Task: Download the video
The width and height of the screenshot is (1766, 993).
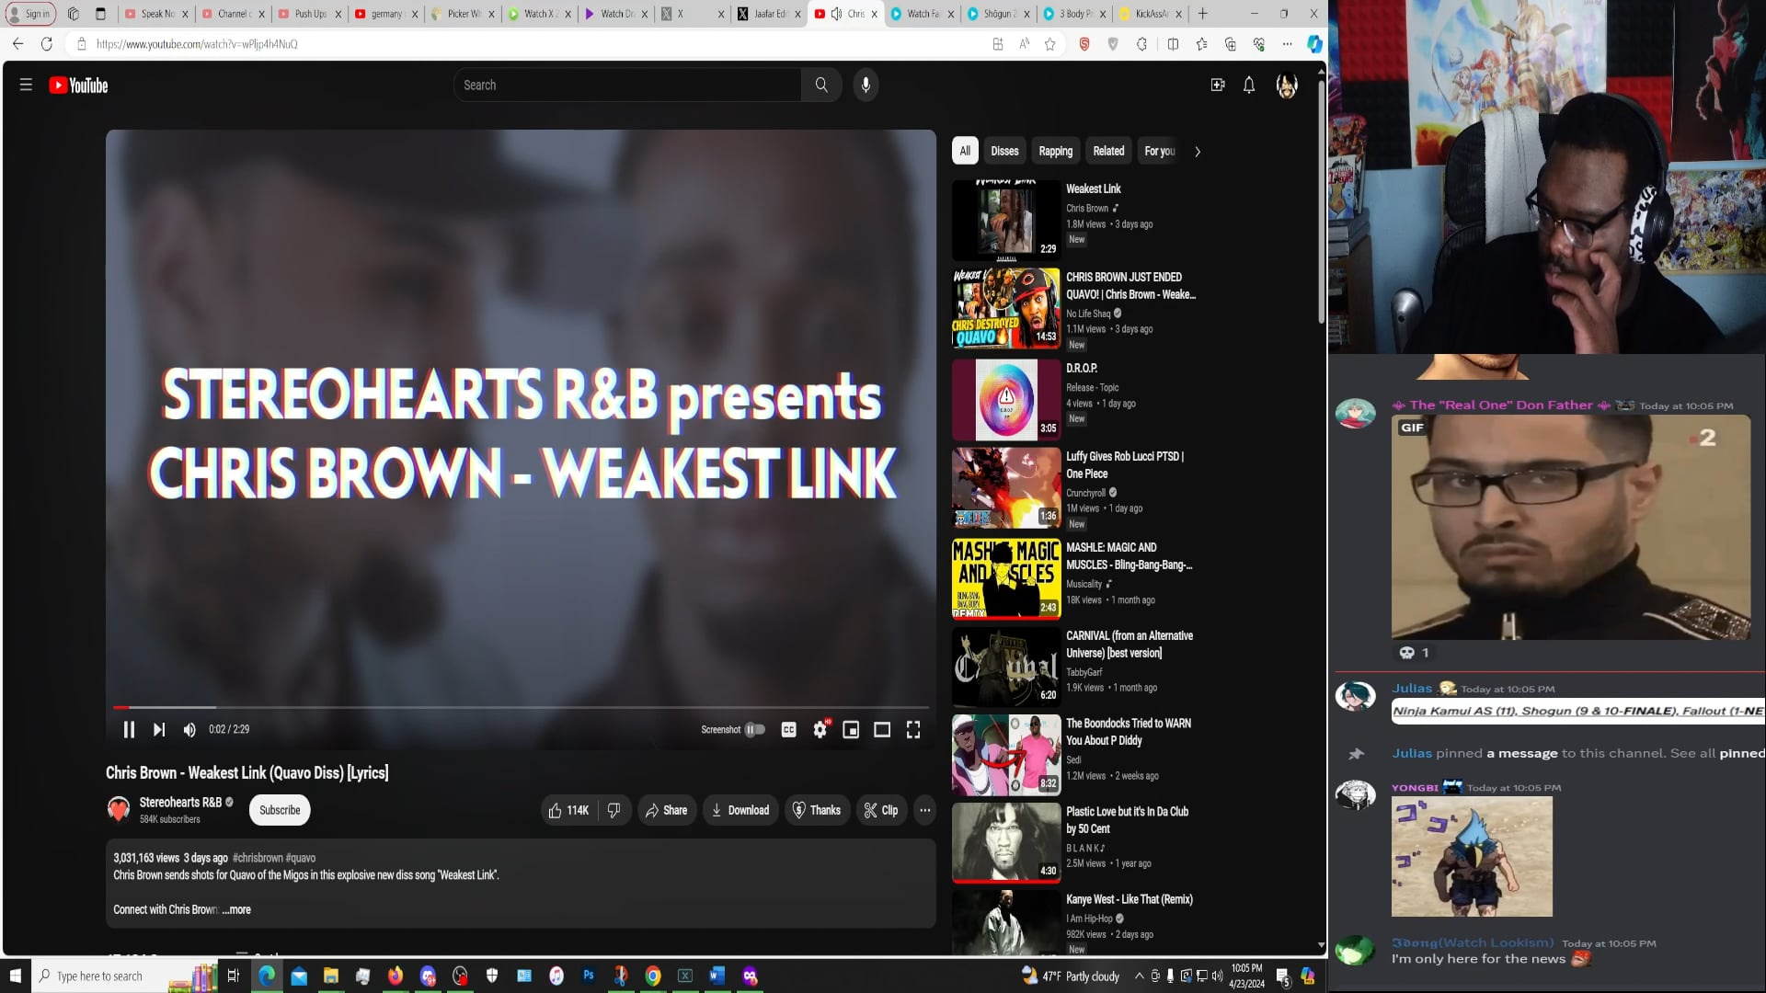Action: click(740, 810)
